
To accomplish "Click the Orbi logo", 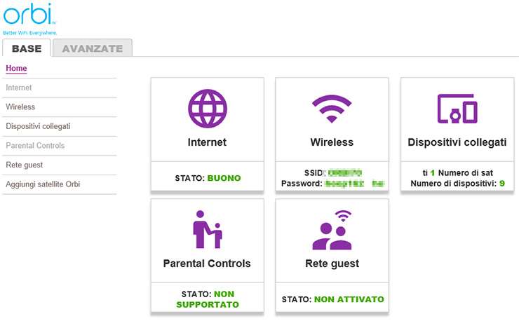I will click(x=28, y=17).
